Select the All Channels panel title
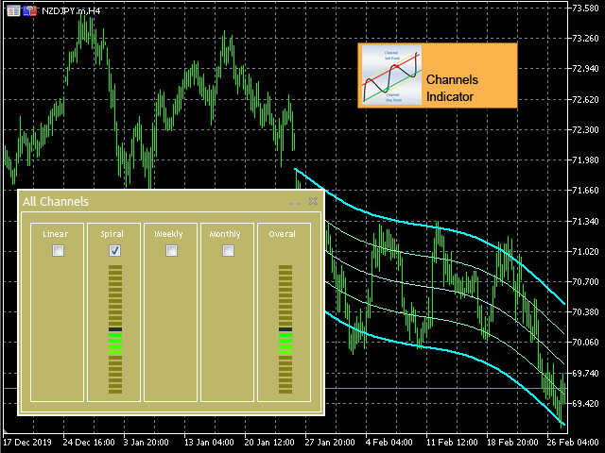 pos(56,201)
